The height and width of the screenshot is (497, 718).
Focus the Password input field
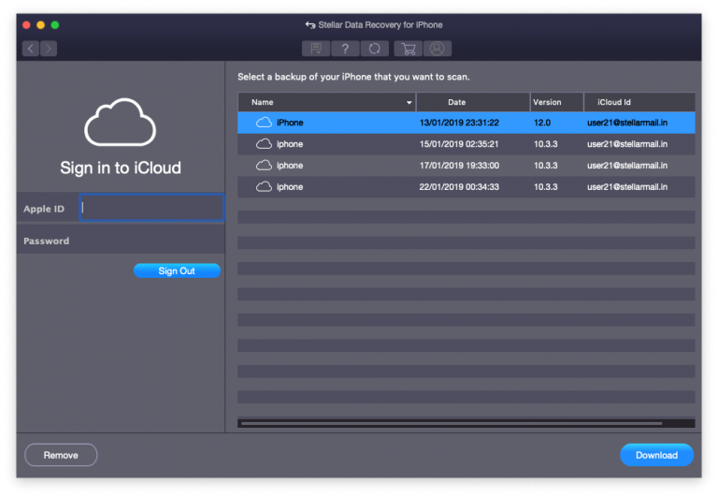pos(151,241)
